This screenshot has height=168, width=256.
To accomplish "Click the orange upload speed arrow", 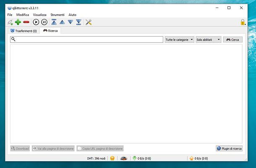I will (191, 158).
